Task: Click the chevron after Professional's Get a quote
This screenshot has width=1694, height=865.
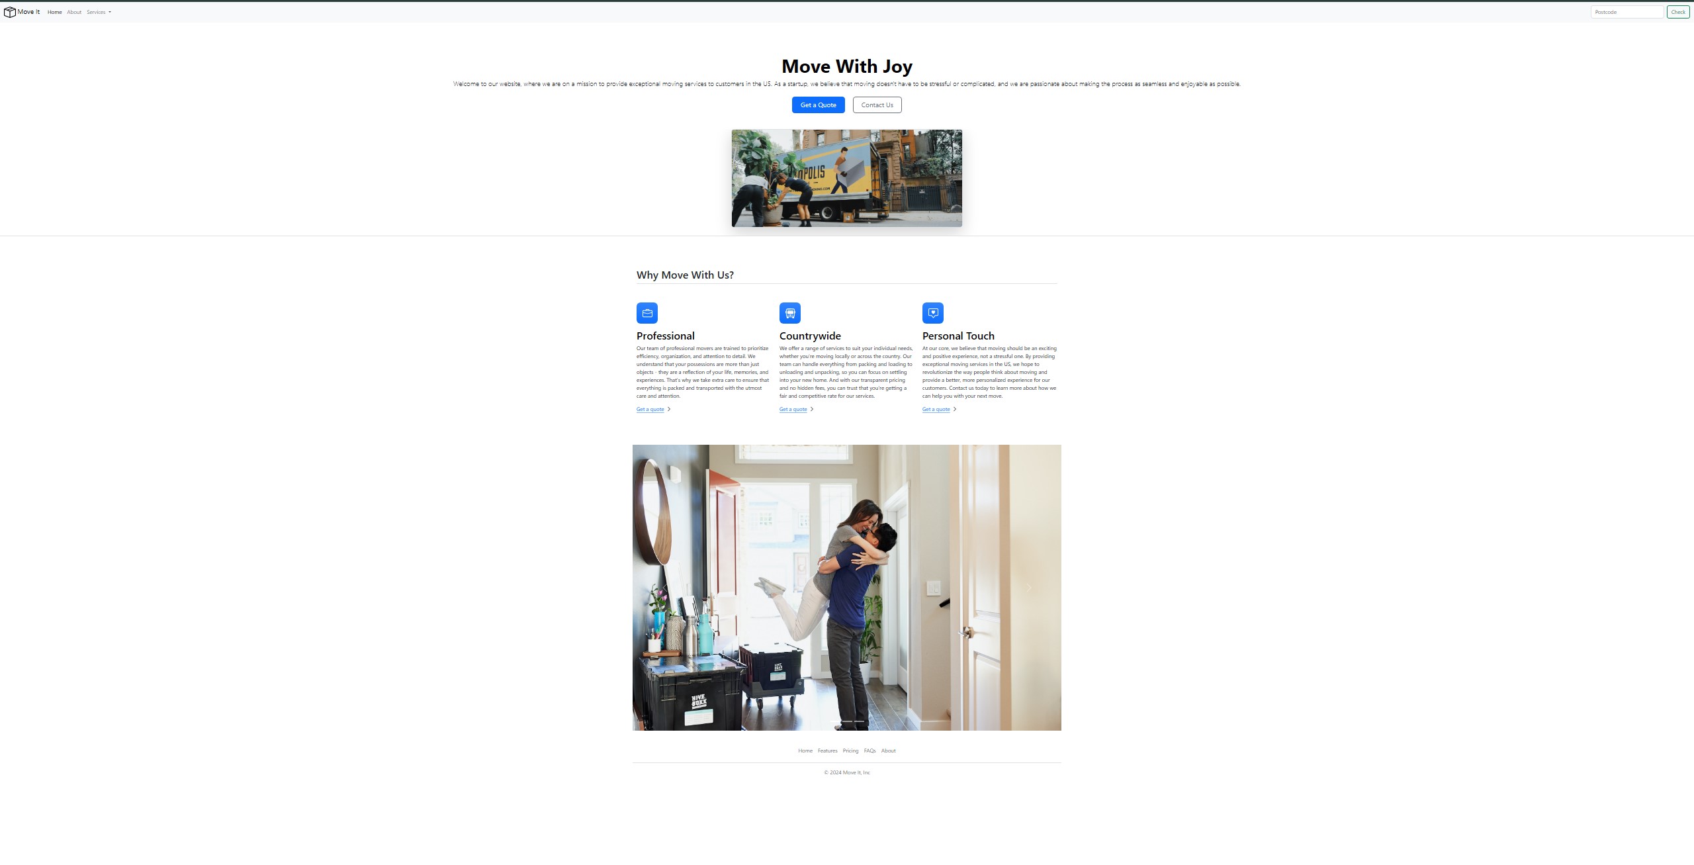Action: click(x=669, y=409)
